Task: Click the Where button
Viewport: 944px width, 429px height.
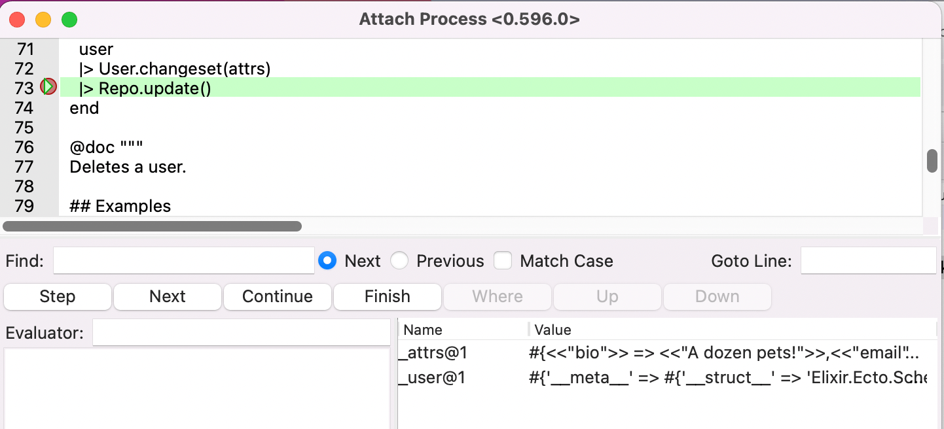Action: click(x=497, y=296)
